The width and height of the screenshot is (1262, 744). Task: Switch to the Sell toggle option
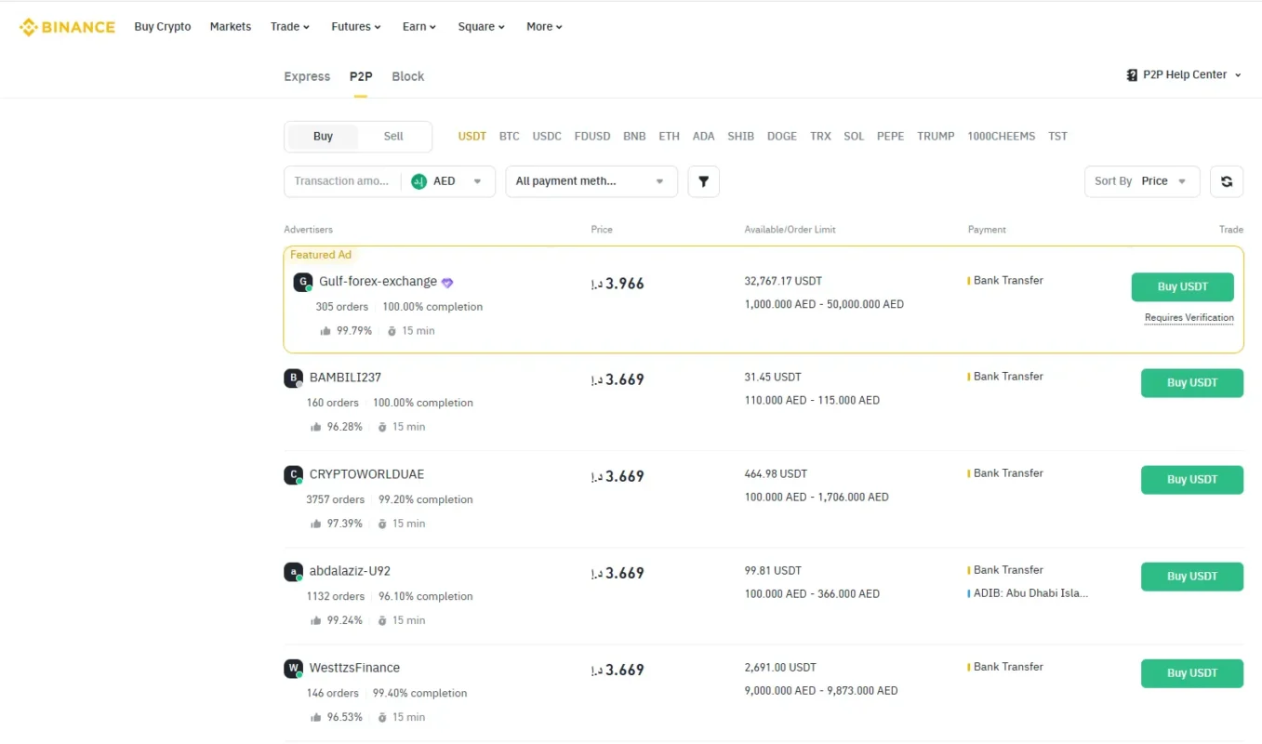(393, 137)
